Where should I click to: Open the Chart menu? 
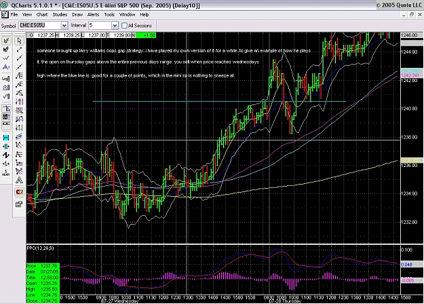pyautogui.click(x=42, y=15)
